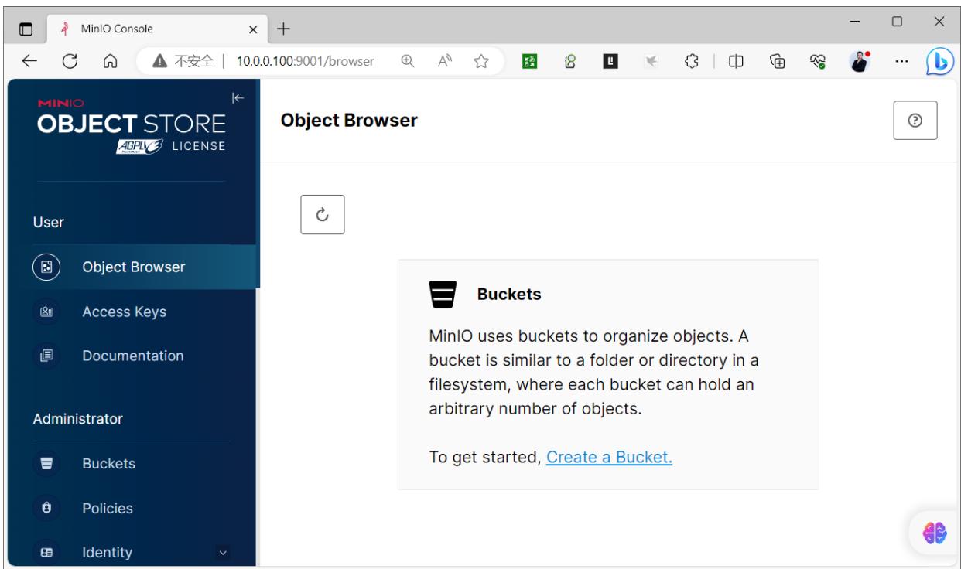Click the Buckets sidebar icon

[x=45, y=464]
